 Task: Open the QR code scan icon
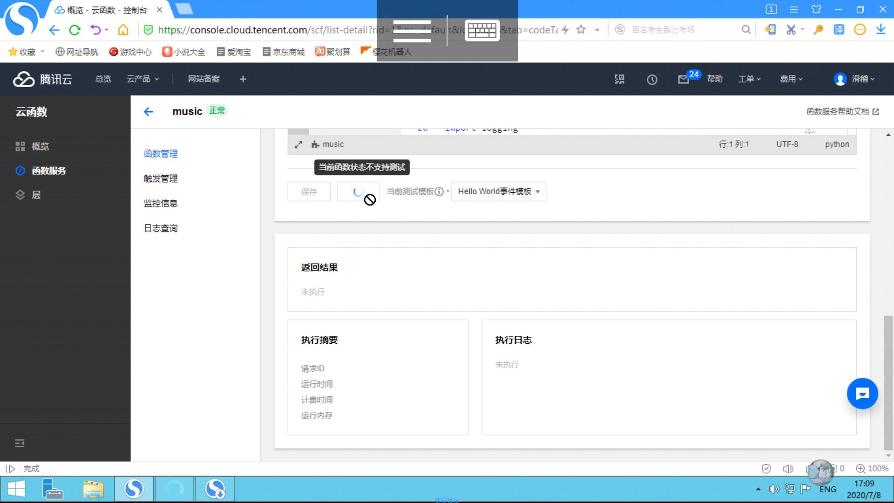[x=619, y=79]
